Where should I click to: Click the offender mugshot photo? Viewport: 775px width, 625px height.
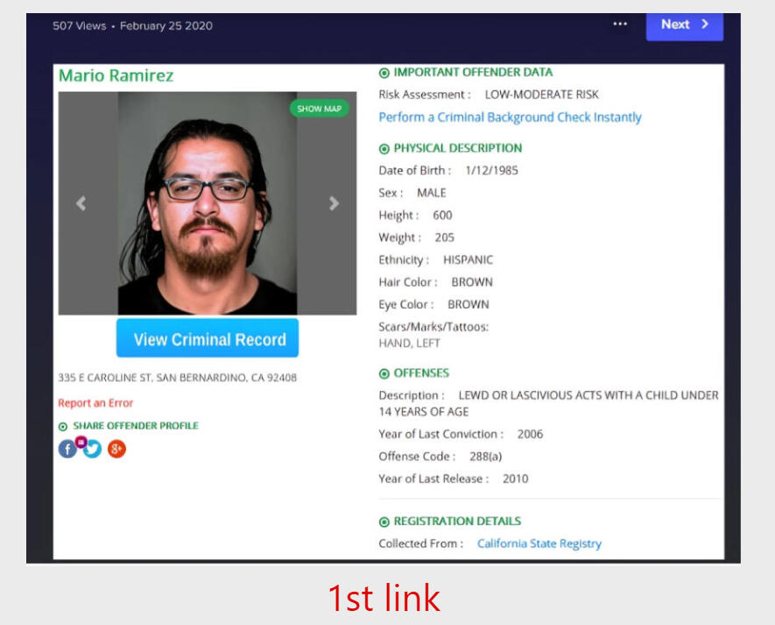208,202
